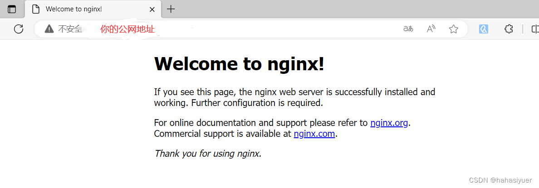Click the Welcome to nginx! heading
Screen dimensions: 539x188
coord(239,63)
